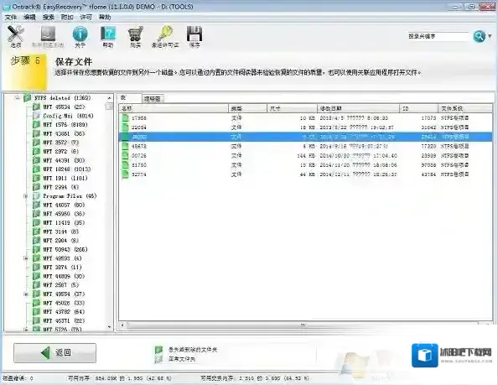Select the 144 KB file row
498x385 pixels.
coord(306,156)
